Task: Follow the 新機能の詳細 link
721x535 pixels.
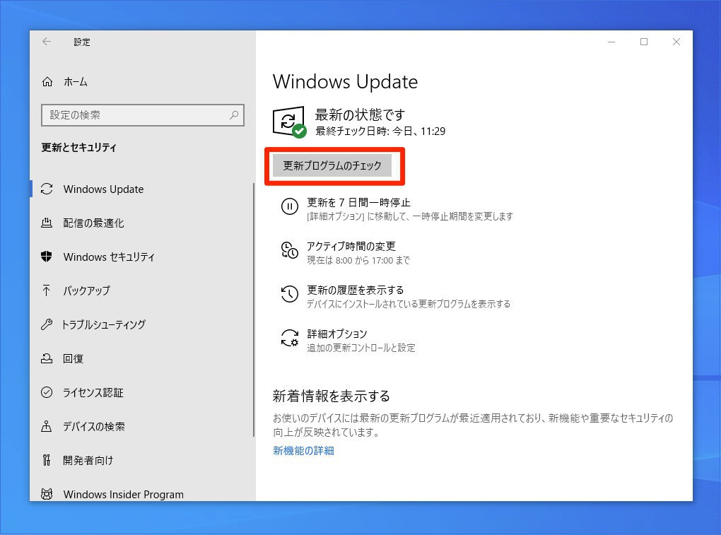Action: pos(303,450)
